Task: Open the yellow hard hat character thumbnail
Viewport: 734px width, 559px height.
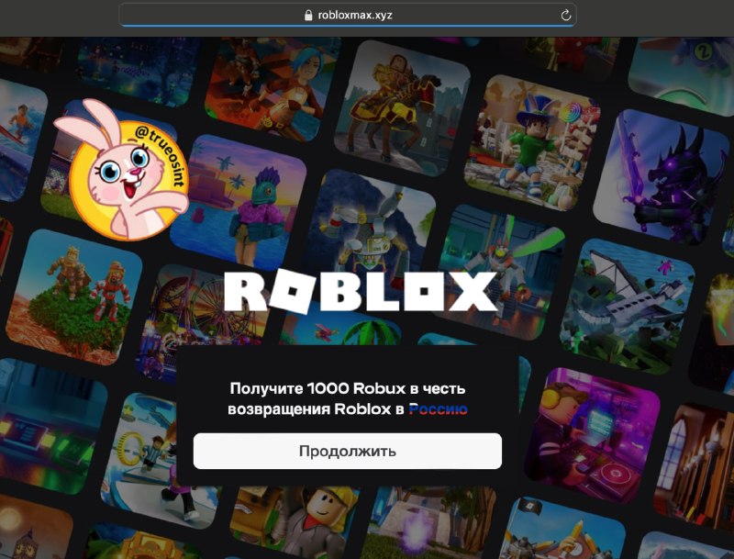Action: [x=295, y=522]
